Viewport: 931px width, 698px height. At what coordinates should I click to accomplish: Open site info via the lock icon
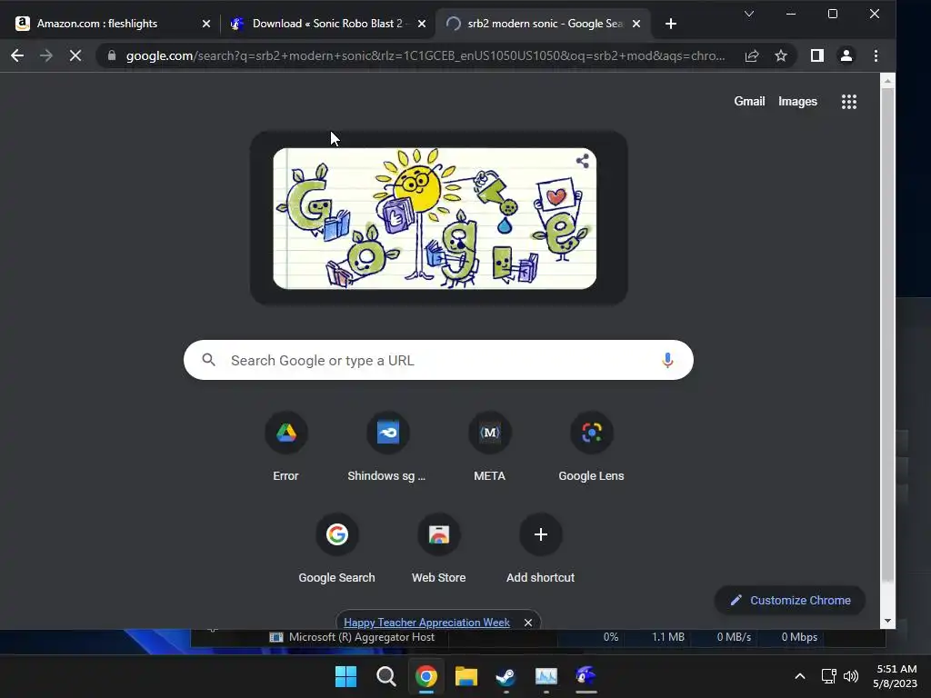(x=112, y=55)
